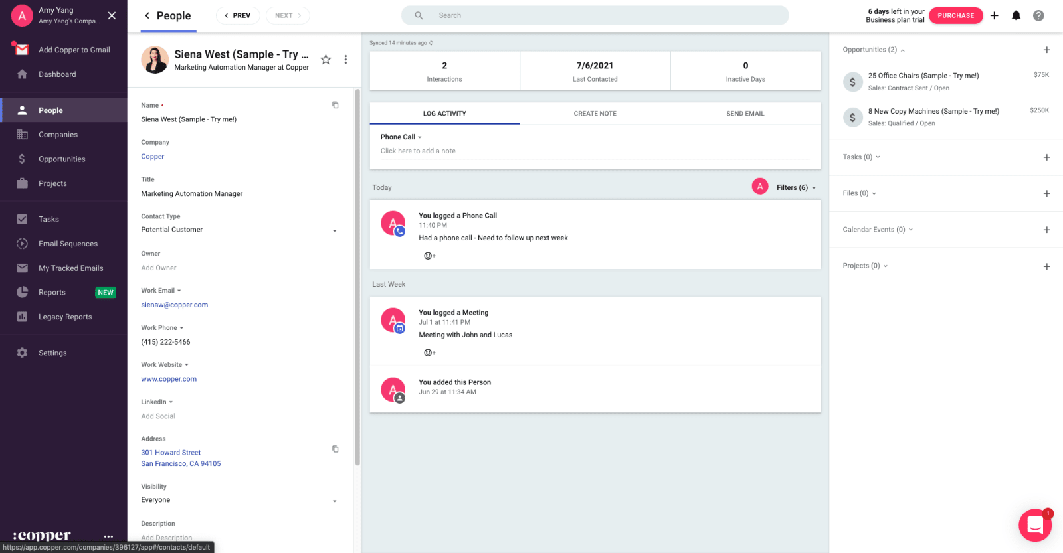The width and height of the screenshot is (1063, 553).
Task: Click the sienaw@copper.com email link
Action: pos(175,305)
